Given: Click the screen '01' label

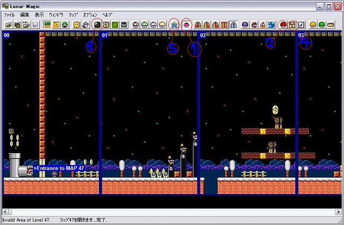Looking at the screenshot, I should (x=105, y=35).
